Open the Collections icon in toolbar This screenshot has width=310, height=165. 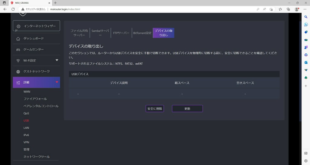pos(288,9)
